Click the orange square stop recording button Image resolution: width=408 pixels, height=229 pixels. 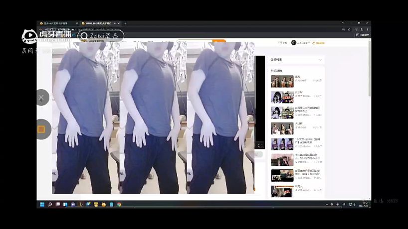click(x=41, y=129)
